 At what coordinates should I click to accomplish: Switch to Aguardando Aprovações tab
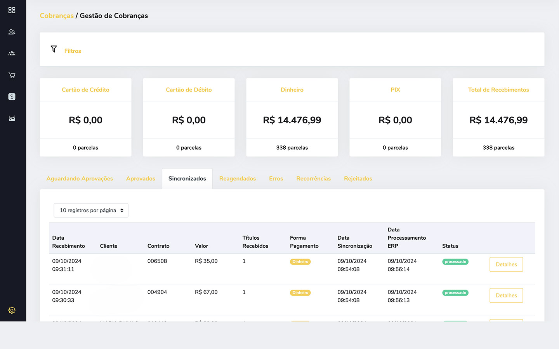80,178
